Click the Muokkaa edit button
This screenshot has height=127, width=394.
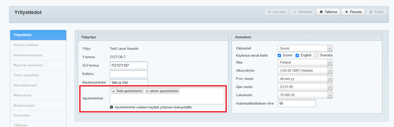(302, 12)
